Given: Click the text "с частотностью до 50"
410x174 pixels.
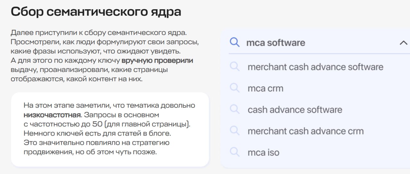Looking at the screenshot, I should tap(60, 123).
